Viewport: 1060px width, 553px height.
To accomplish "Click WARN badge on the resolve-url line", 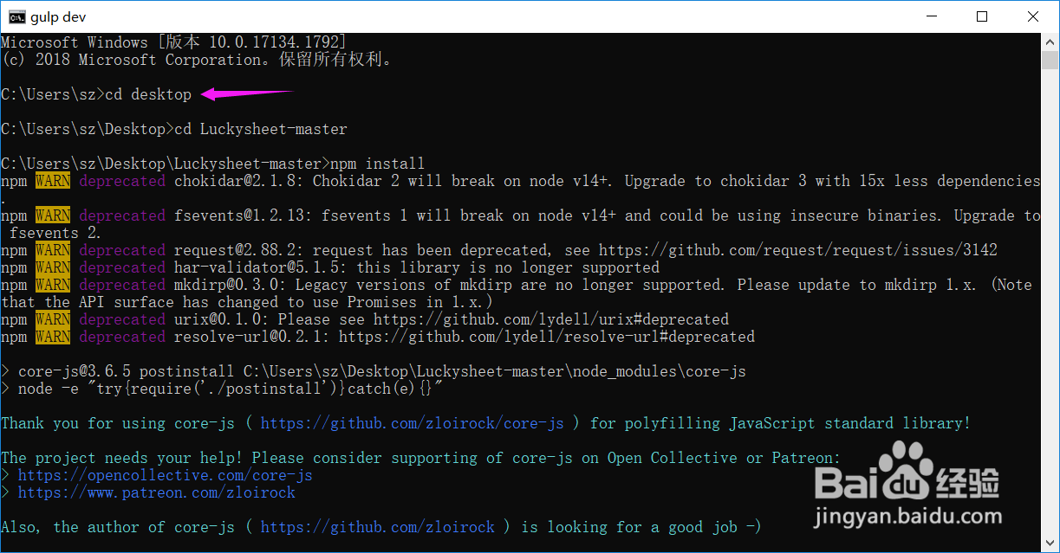I will [x=53, y=337].
